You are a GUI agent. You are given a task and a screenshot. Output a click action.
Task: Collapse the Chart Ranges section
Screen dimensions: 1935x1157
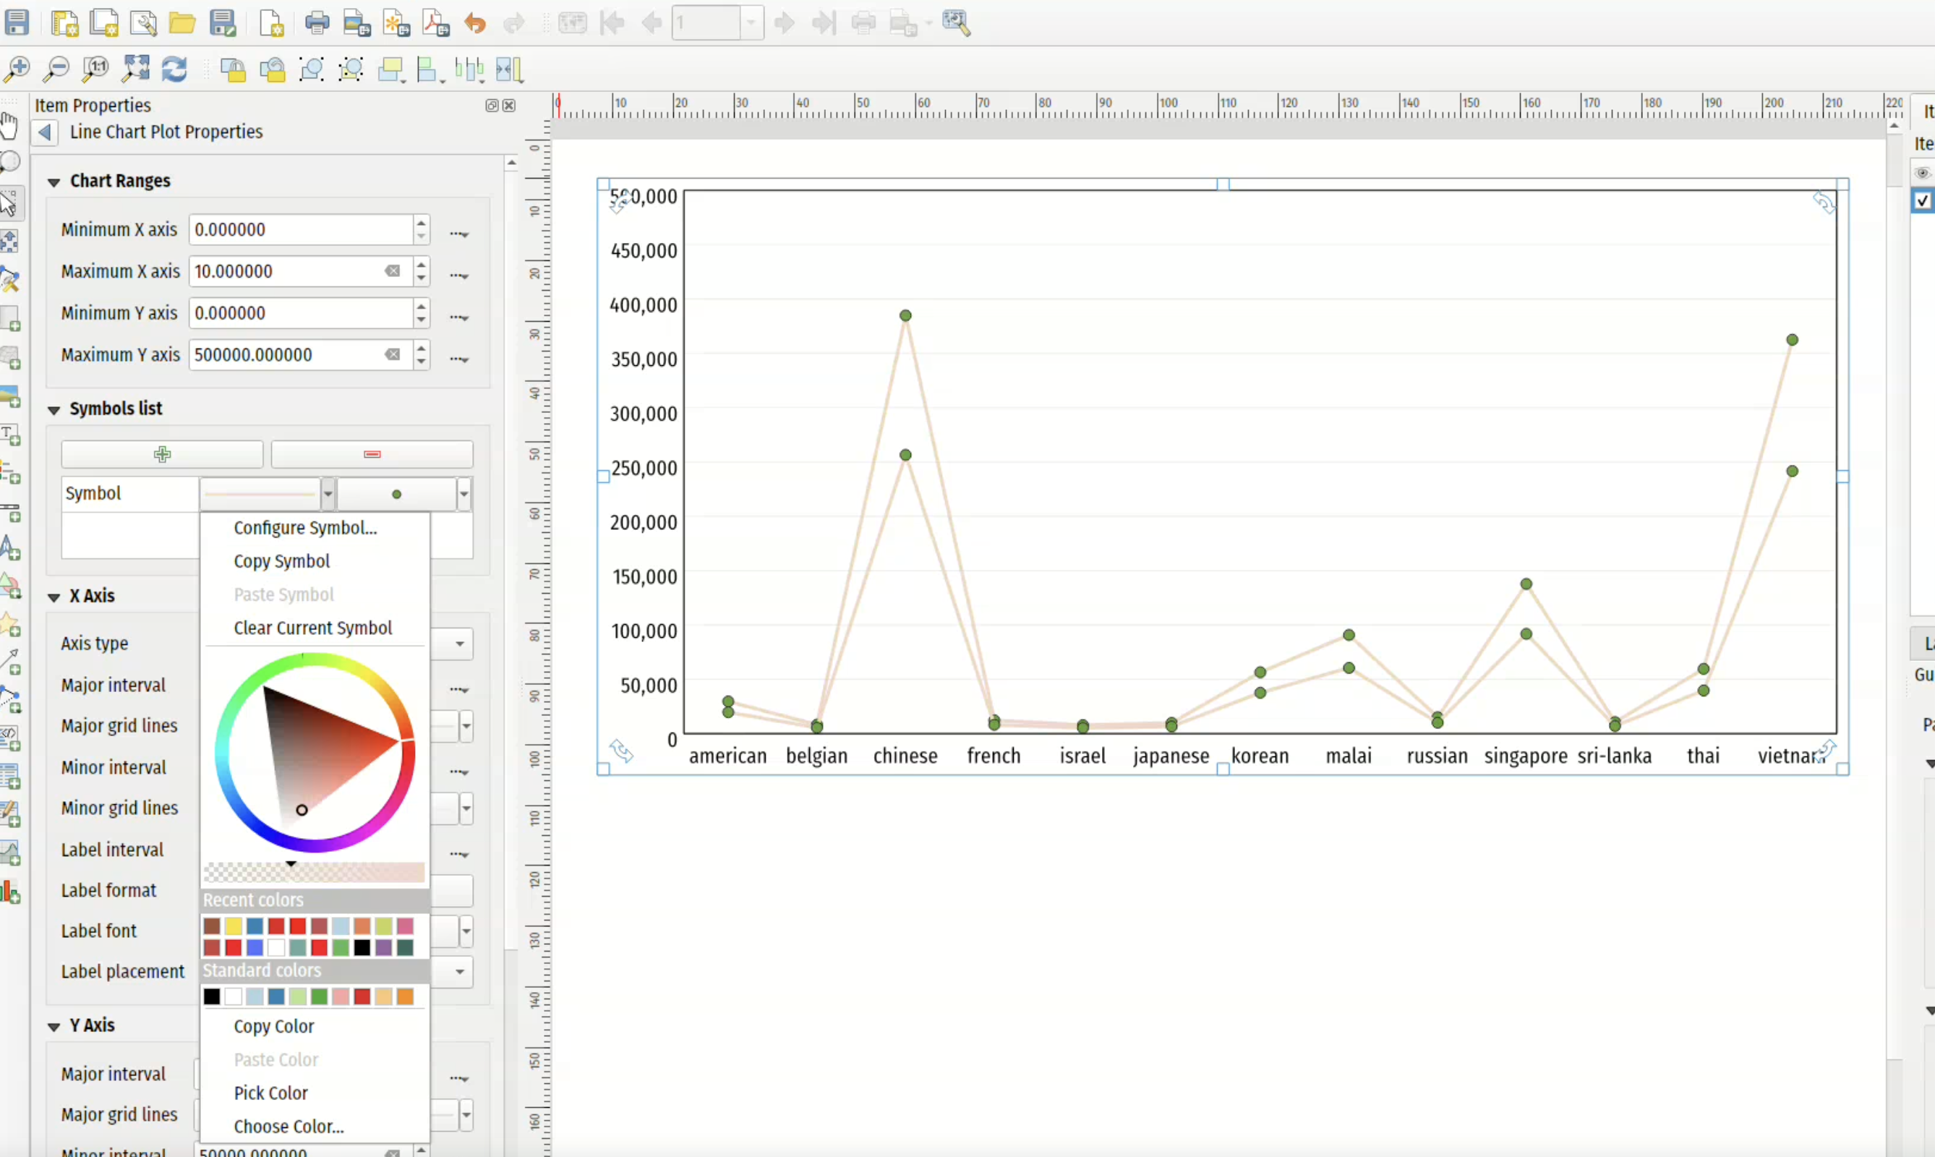tap(54, 182)
